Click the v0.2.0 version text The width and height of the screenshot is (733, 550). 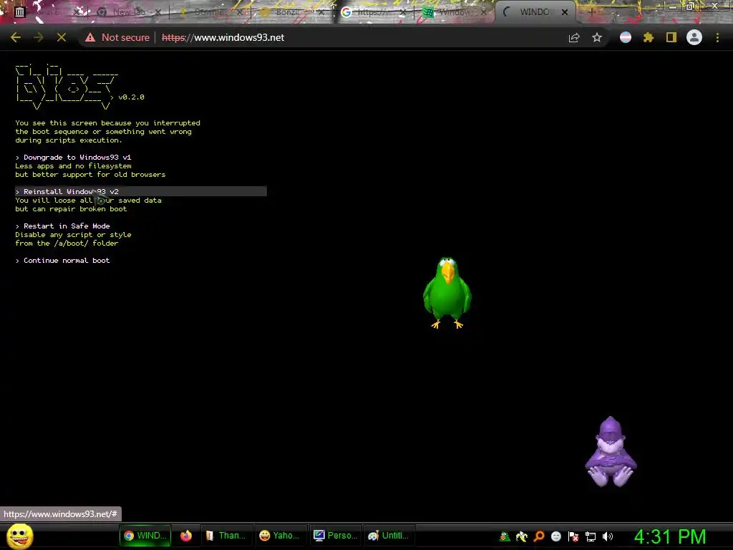[132, 97]
